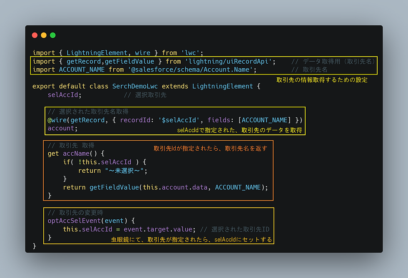Image resolution: width=408 pixels, height=278 pixels.
Task: Click 'selAccId;' property declaration
Action: (65, 95)
